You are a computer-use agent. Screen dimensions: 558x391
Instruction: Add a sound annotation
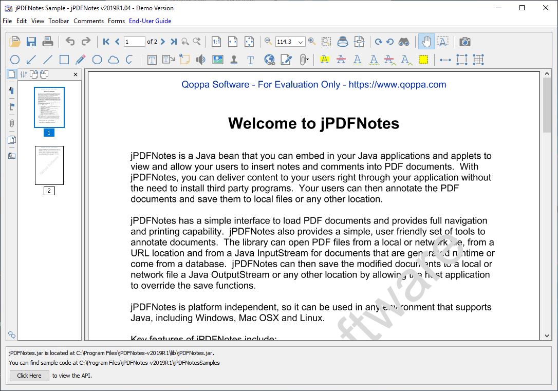pyautogui.click(x=201, y=60)
